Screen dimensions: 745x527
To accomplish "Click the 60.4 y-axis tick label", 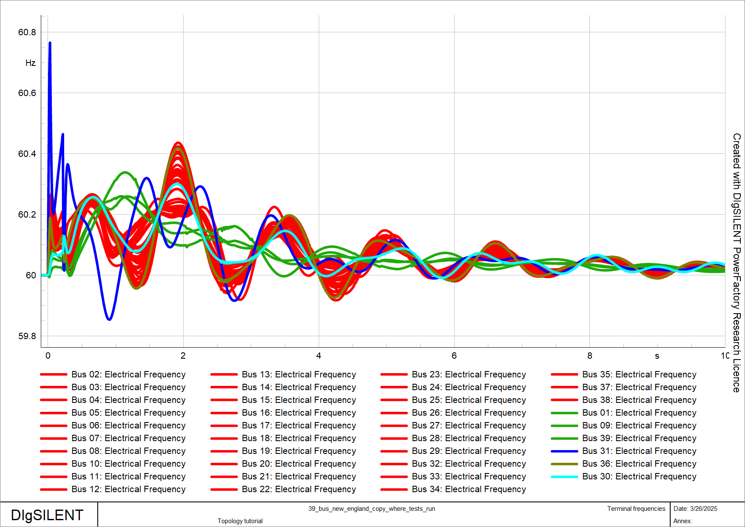I will tap(27, 154).
